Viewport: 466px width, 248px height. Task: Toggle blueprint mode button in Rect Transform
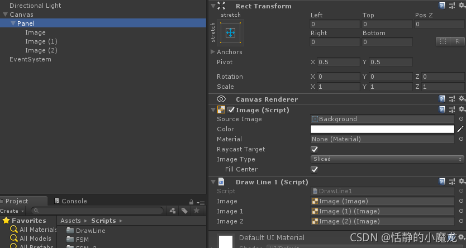tap(443, 41)
